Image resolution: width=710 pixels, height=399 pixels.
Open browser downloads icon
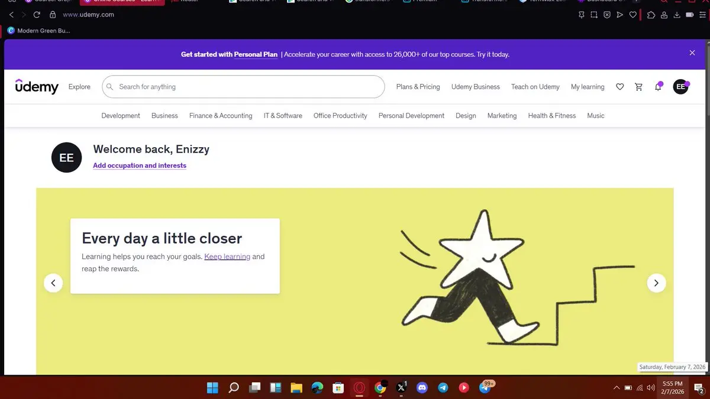pos(677,15)
